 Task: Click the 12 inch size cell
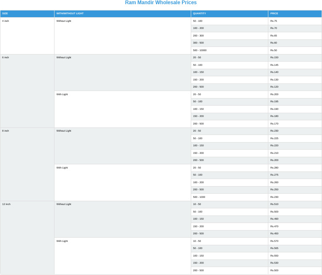[x=27, y=238]
